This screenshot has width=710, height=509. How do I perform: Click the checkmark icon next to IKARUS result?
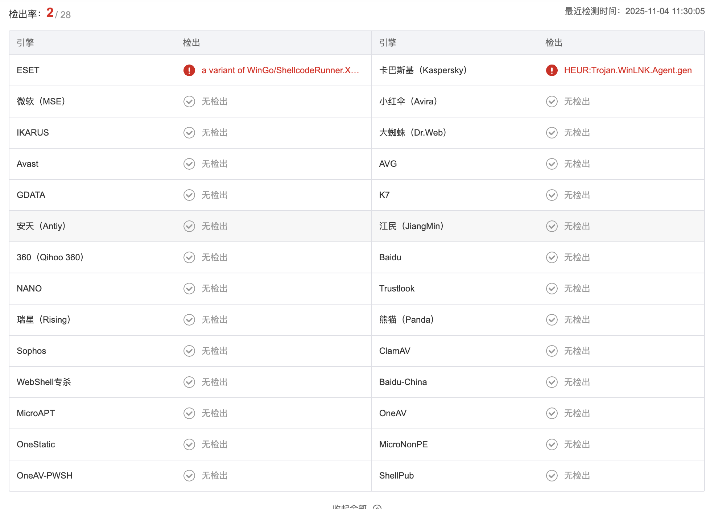click(189, 133)
